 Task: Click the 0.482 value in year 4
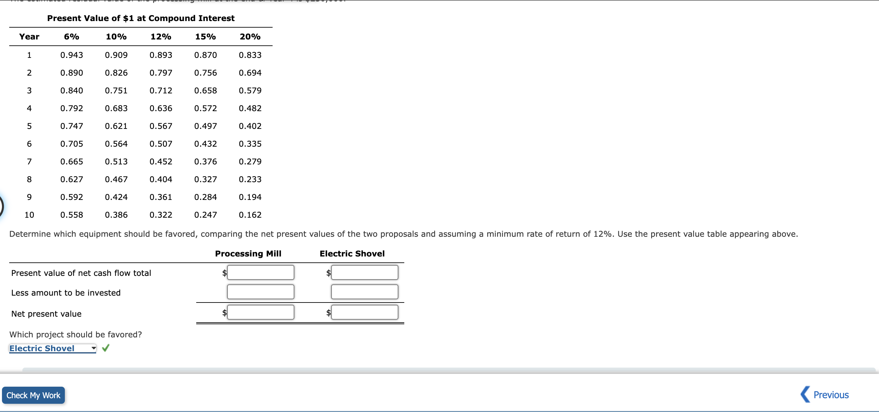point(250,108)
